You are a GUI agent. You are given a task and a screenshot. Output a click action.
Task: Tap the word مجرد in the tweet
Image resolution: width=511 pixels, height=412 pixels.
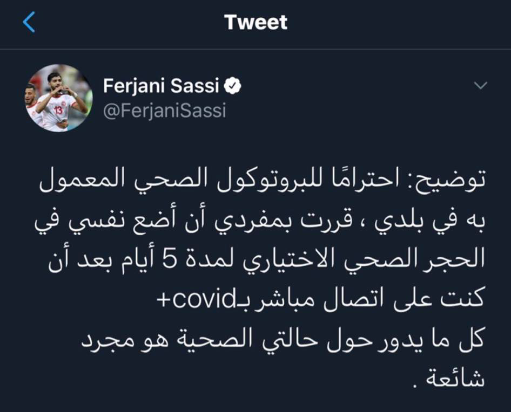(103, 341)
